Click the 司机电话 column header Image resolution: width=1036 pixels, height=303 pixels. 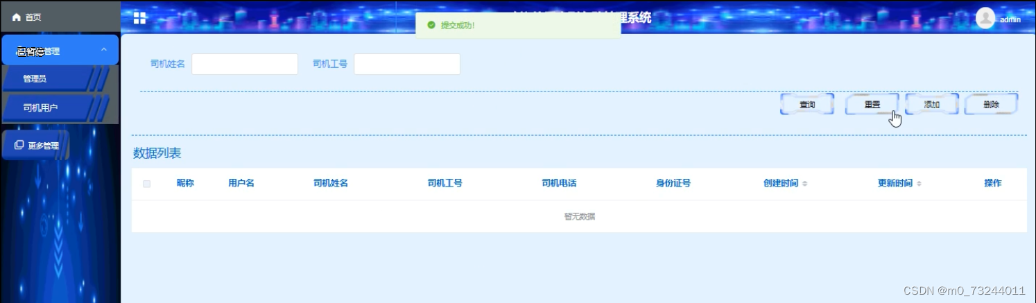click(560, 183)
